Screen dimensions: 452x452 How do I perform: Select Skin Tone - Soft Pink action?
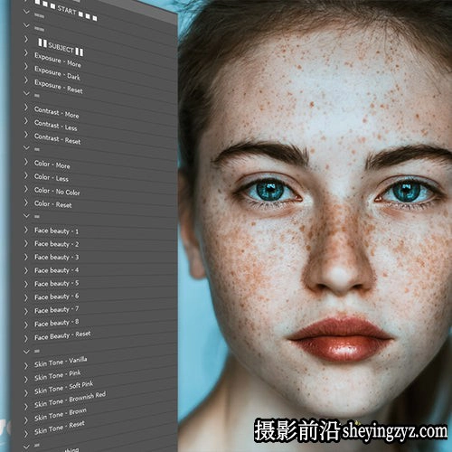pyautogui.click(x=63, y=388)
